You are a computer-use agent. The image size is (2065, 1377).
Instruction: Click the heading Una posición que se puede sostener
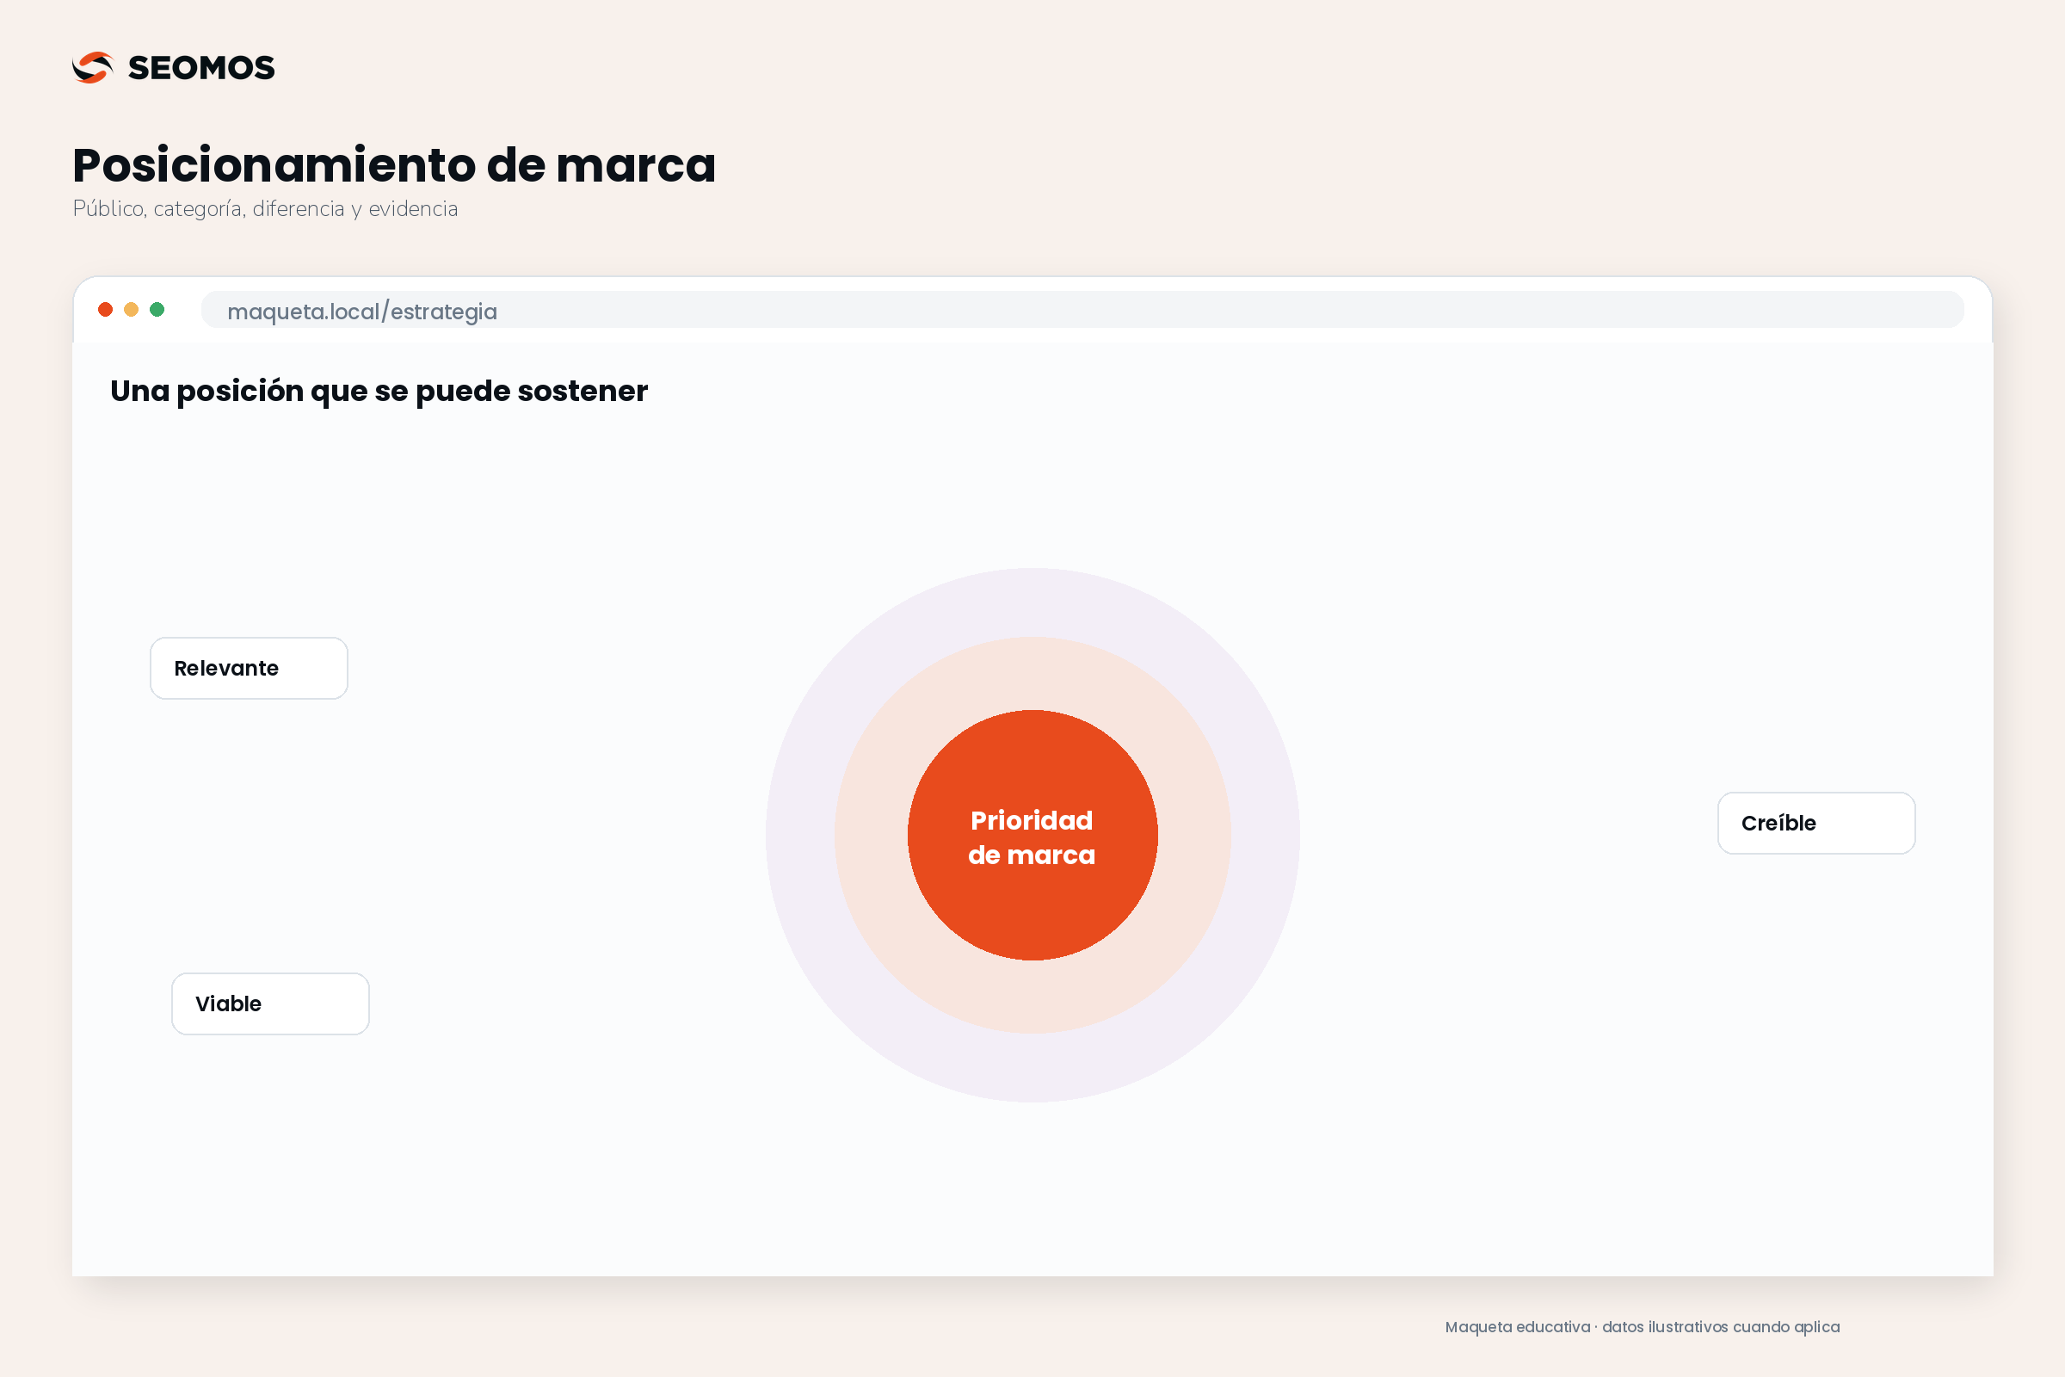[x=379, y=392]
